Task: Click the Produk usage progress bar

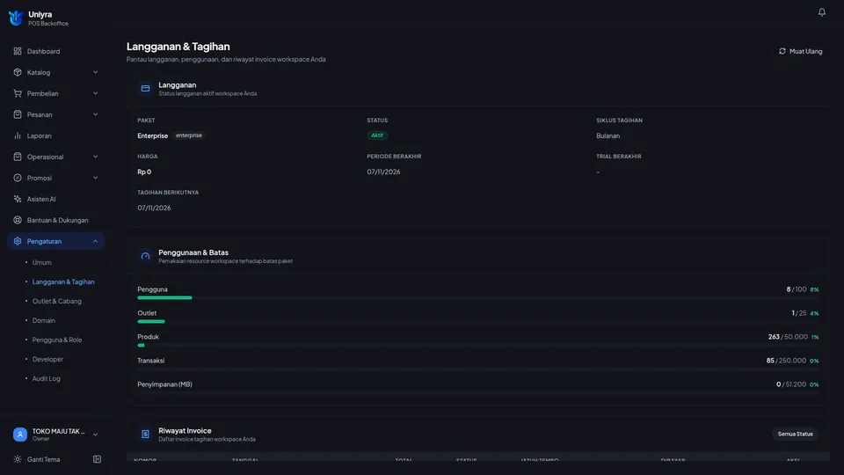Action: click(x=478, y=345)
